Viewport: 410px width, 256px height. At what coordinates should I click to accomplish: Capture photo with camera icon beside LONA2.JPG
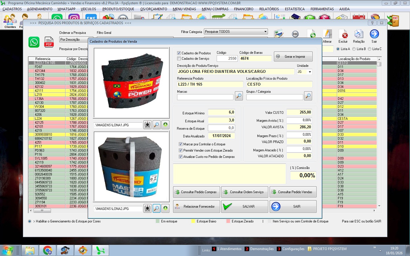[x=147, y=208]
